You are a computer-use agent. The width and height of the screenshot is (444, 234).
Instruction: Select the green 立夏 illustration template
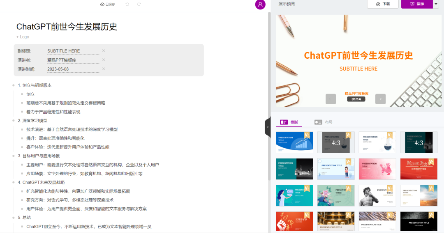pyautogui.click(x=336, y=195)
